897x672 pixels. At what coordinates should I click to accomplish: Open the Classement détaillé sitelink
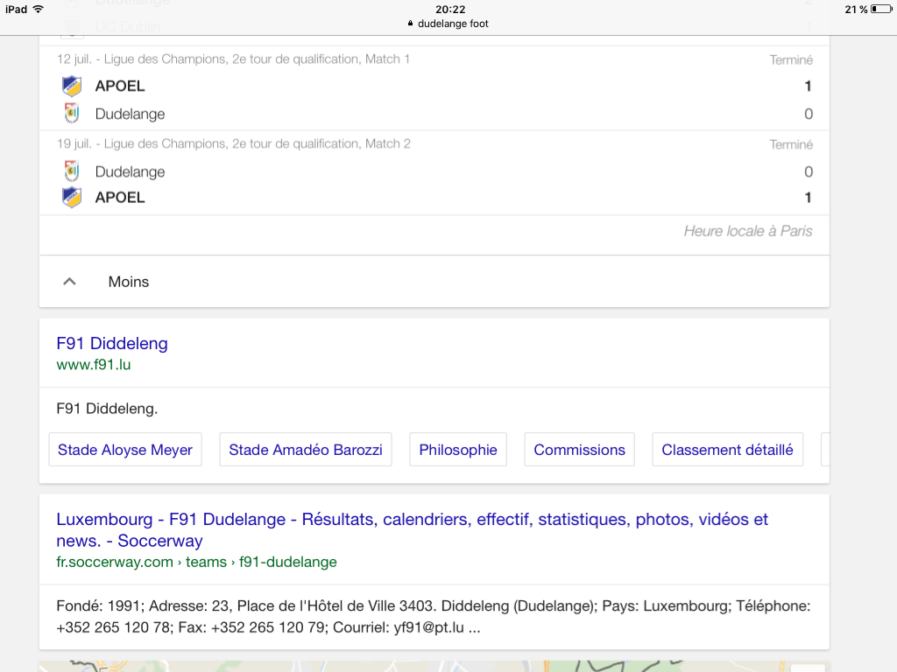coord(727,450)
